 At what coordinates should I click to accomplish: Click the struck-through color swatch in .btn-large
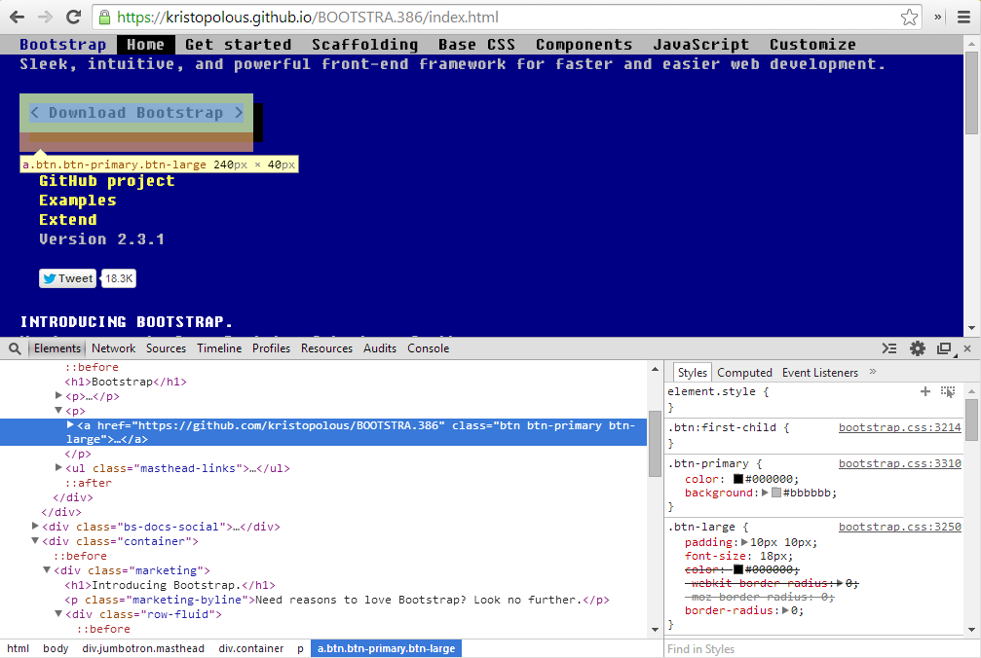point(738,569)
